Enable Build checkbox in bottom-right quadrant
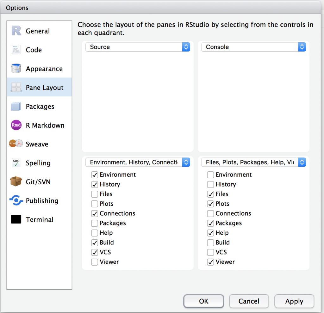The image size is (324, 313). pyautogui.click(x=210, y=243)
